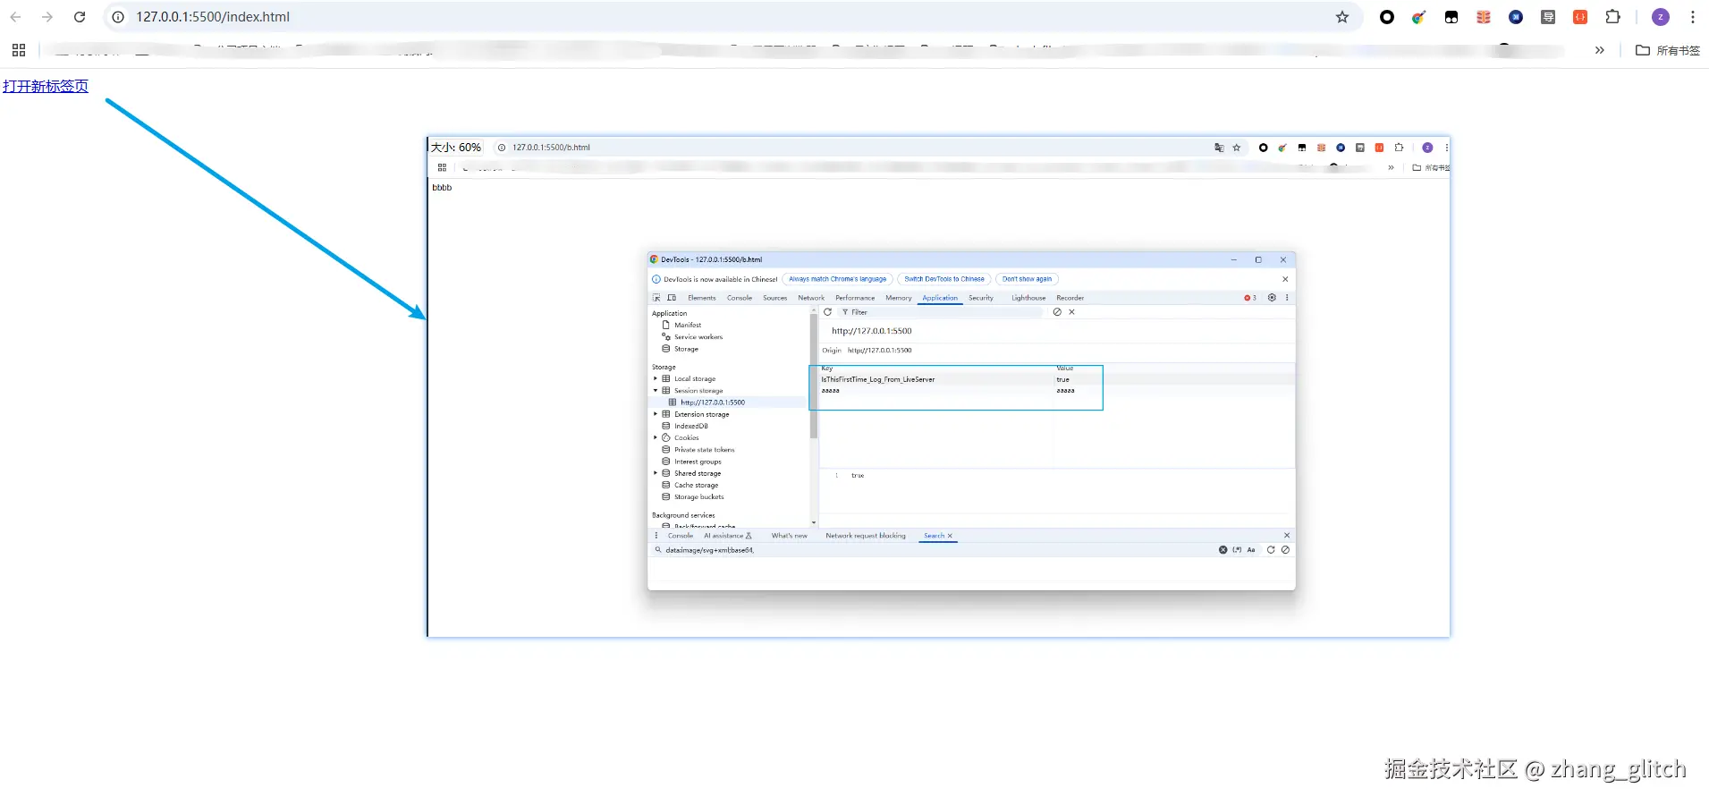Reload the index.html page
The height and width of the screenshot is (805, 1709).
click(x=80, y=17)
